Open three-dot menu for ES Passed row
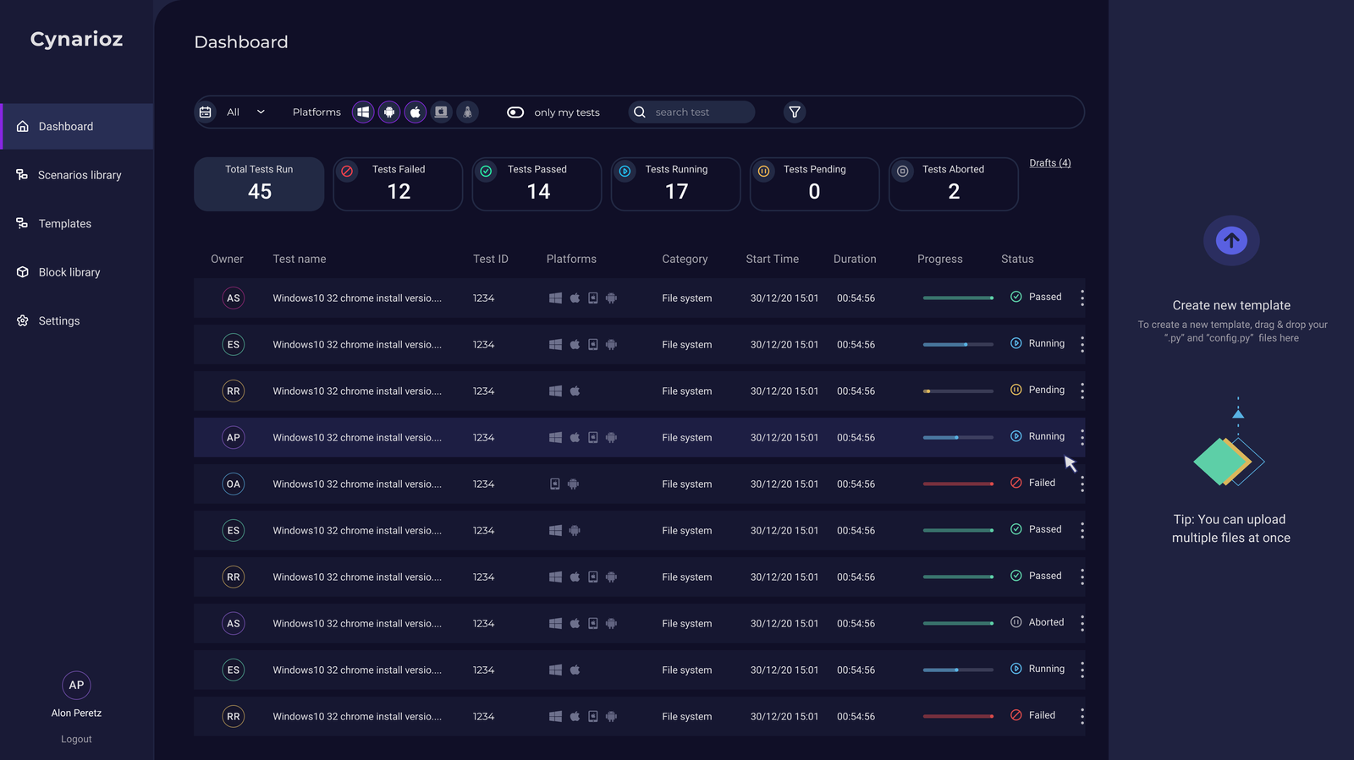Image resolution: width=1354 pixels, height=760 pixels. [x=1082, y=530]
